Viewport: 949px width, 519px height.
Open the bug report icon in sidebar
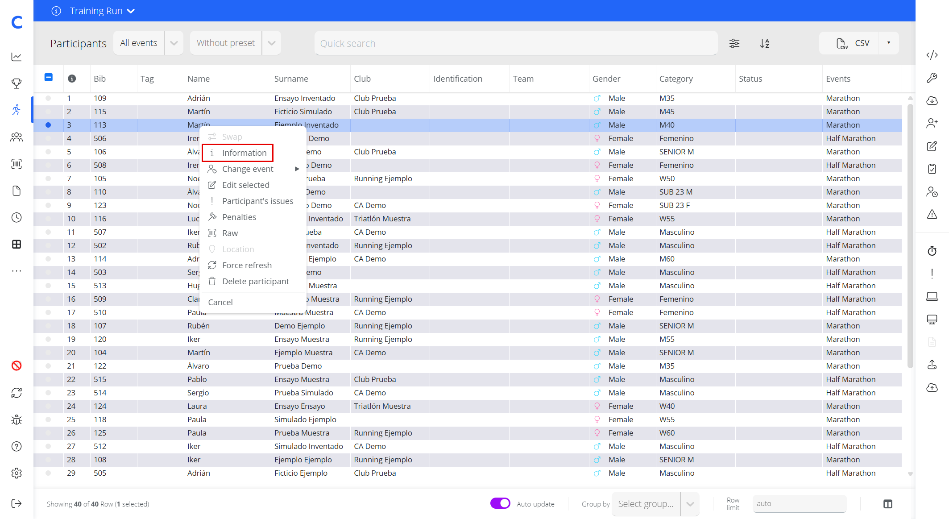tap(17, 419)
